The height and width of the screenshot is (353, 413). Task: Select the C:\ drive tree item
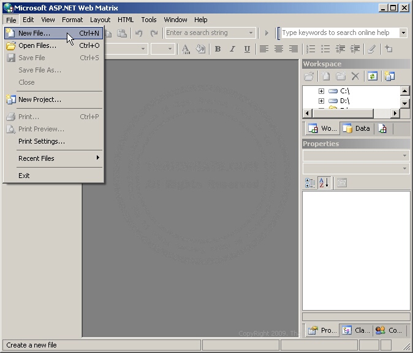tap(345, 91)
